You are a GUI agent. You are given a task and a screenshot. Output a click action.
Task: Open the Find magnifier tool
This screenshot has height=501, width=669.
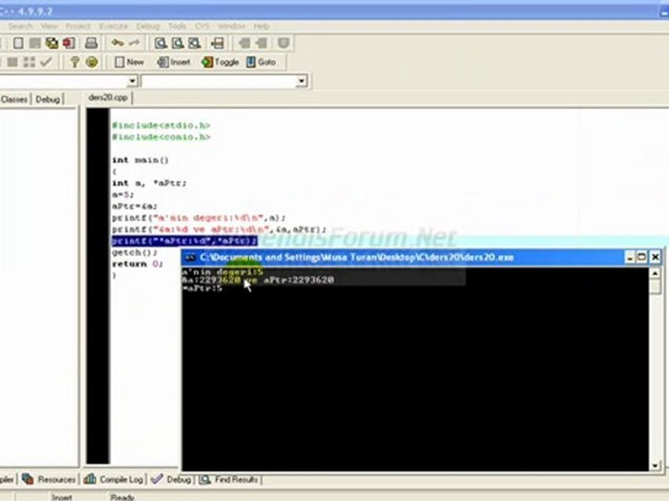(x=160, y=43)
